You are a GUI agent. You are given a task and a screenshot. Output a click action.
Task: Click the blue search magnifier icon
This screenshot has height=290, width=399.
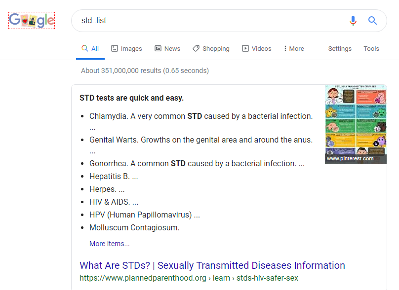[373, 21]
